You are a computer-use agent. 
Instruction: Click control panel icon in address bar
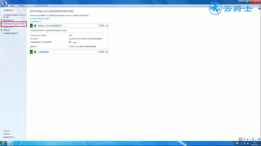pyautogui.click(x=7, y=6)
